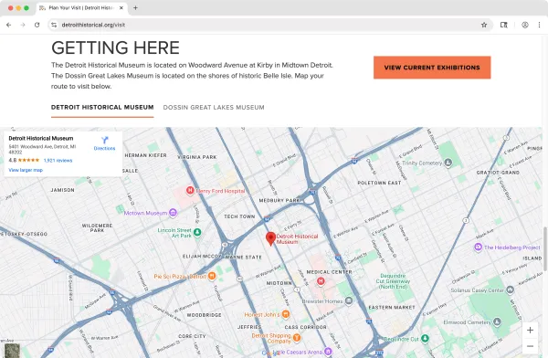
Task: Reload the page
Action: 37,25
